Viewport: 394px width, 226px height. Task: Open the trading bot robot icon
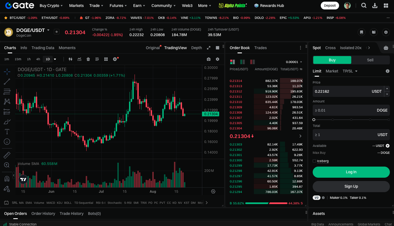(x=386, y=48)
